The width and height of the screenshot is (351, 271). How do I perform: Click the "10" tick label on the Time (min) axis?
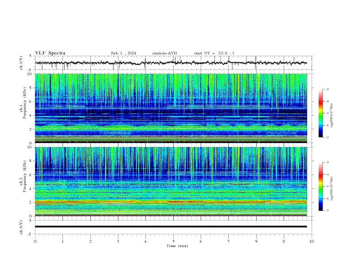[x=312, y=241]
